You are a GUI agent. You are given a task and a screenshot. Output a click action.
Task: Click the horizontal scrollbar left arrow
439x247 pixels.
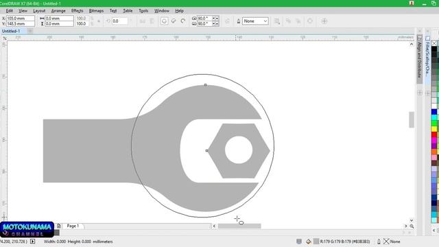[x=214, y=226]
